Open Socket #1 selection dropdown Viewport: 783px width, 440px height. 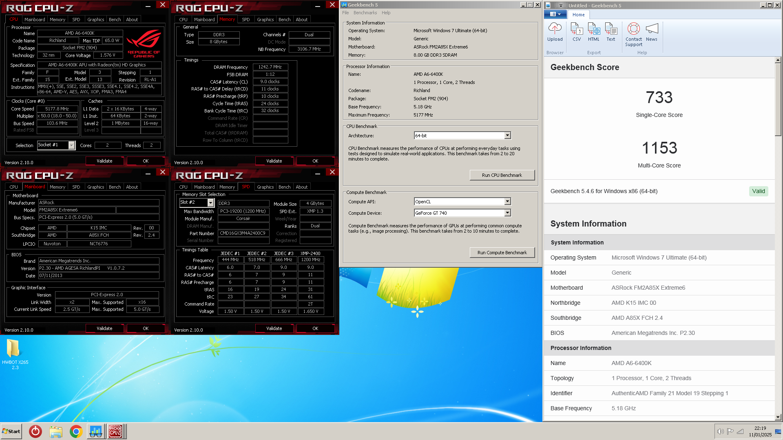72,145
